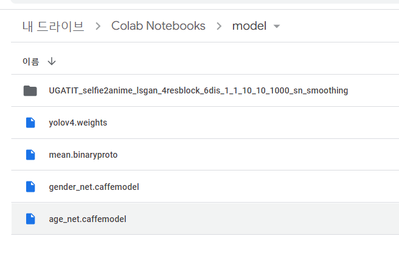This screenshot has height=253, width=399.
Task: Sort by the 이름 column header
Action: point(31,61)
